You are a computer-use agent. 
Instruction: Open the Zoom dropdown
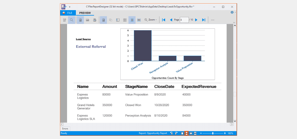click(x=151, y=20)
